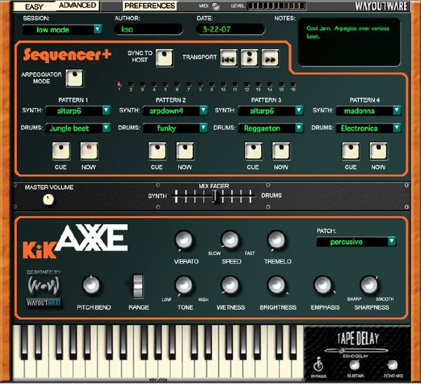Click the Tremelo knob
This screenshot has width=421, height=384.
point(276,239)
